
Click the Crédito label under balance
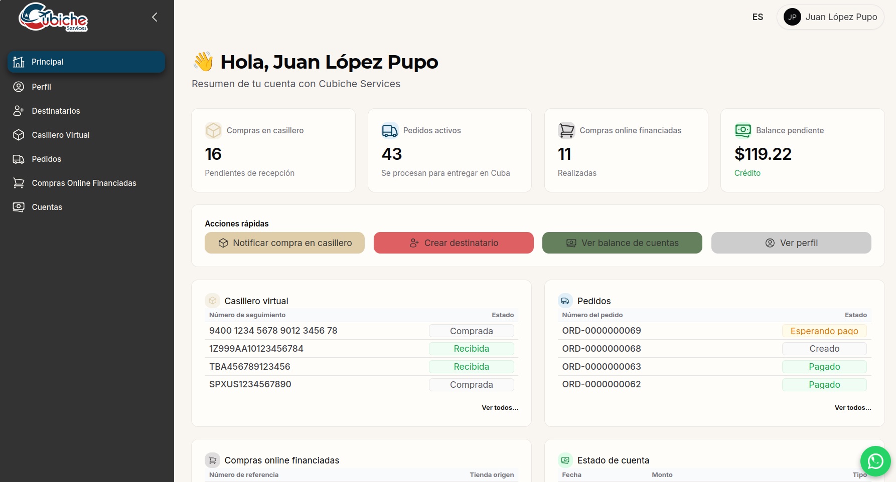click(748, 173)
